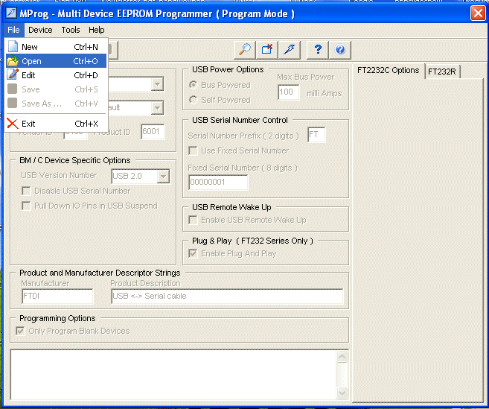
Task: Click the Program device lightning toolbar icon
Action: 289,50
